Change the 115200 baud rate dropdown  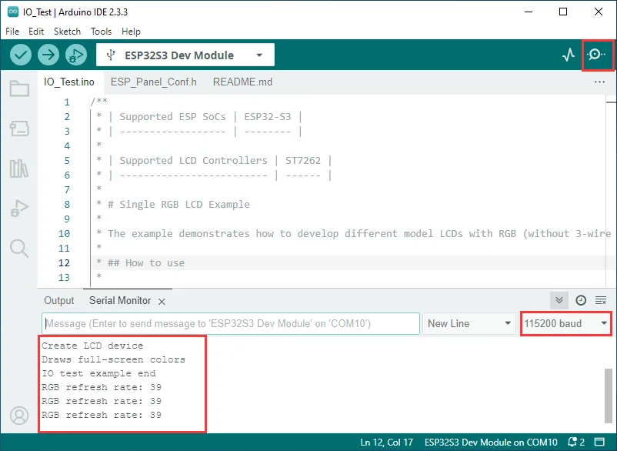tap(565, 323)
